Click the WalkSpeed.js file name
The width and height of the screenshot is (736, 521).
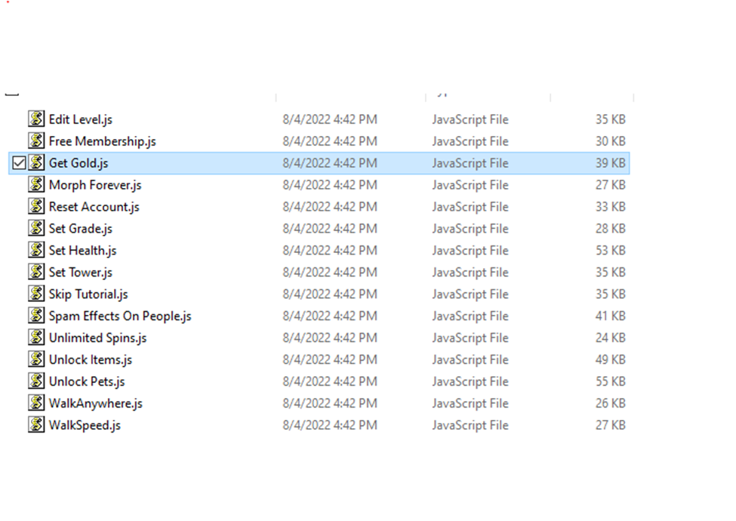[x=85, y=426]
